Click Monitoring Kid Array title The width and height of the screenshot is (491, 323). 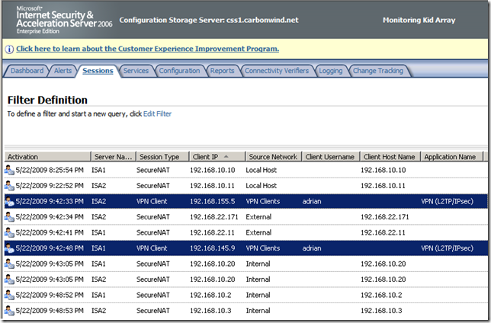click(x=419, y=20)
